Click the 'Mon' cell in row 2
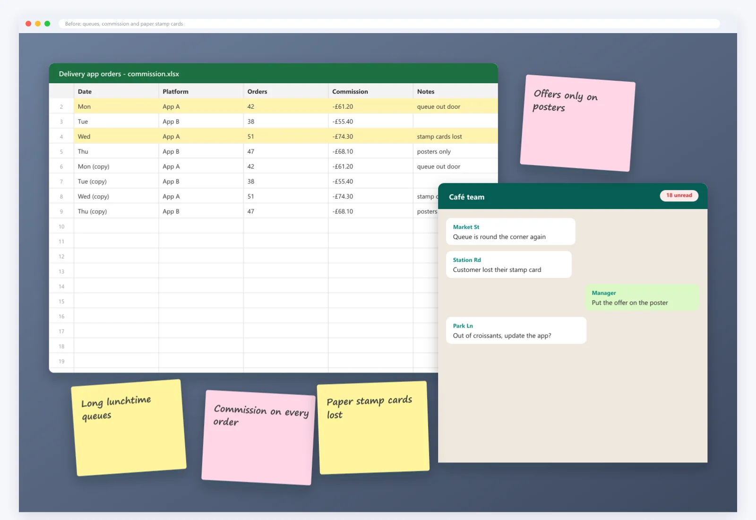This screenshot has width=756, height=520. pyautogui.click(x=116, y=106)
